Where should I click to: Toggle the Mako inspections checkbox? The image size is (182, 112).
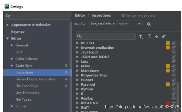174,66
